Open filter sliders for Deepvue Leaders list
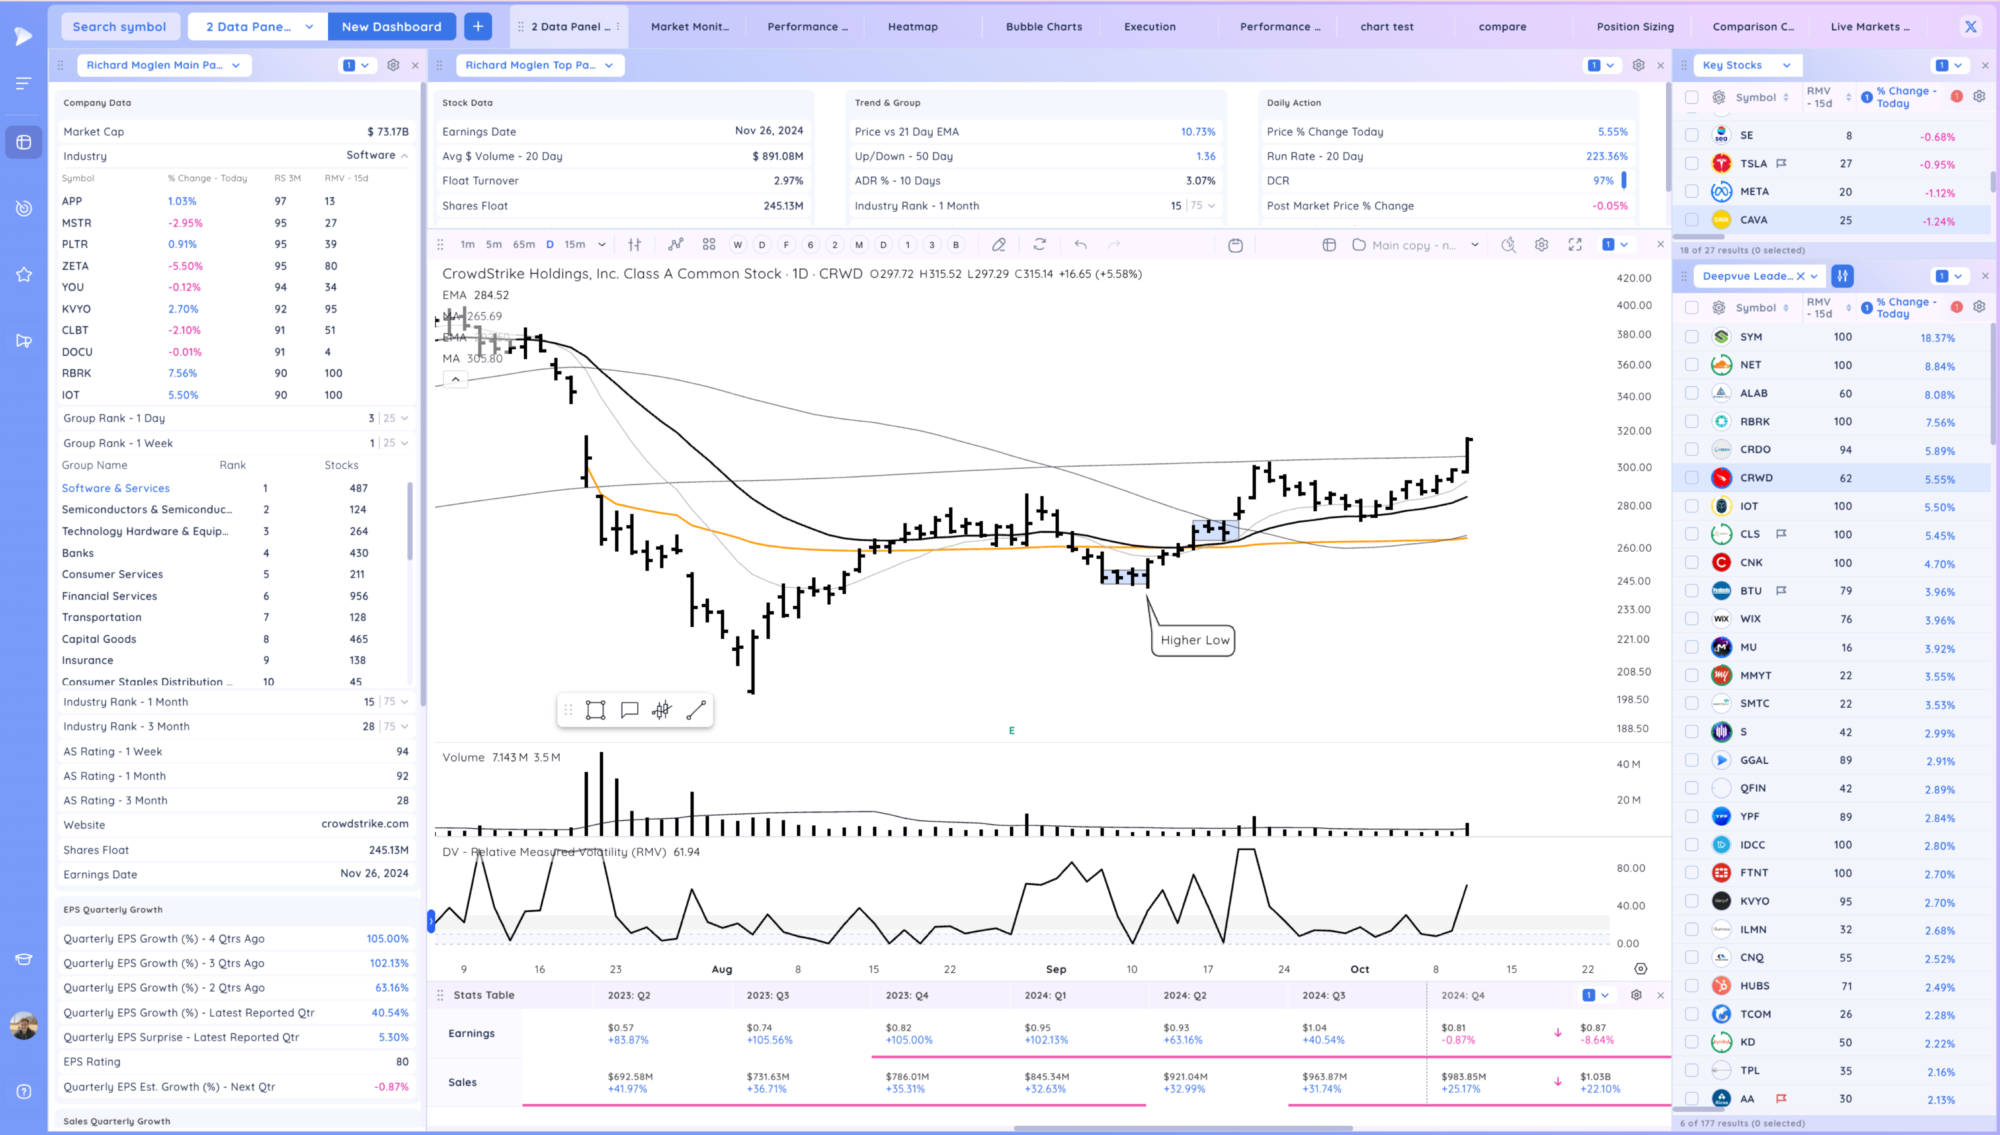2000x1135 pixels. [1842, 276]
